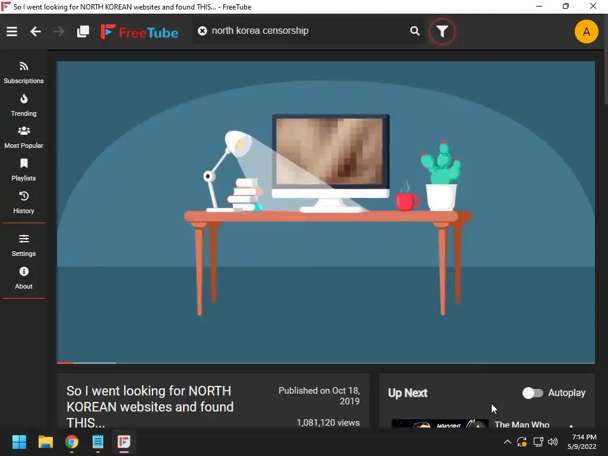
Task: Go back using the left arrow
Action: [x=36, y=31]
